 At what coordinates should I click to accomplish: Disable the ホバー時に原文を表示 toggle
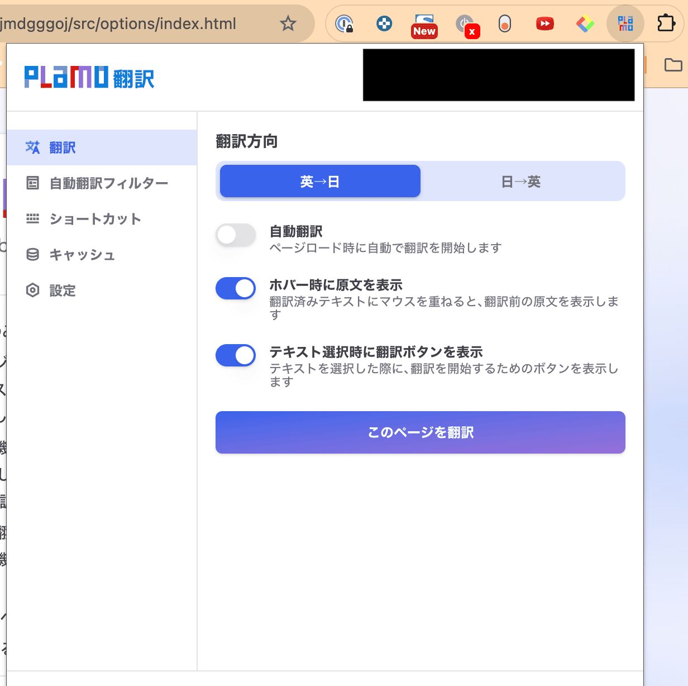coord(235,288)
